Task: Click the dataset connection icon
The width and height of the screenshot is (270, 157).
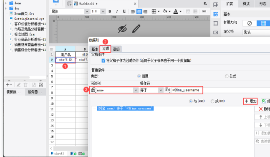Action: click(41, 85)
